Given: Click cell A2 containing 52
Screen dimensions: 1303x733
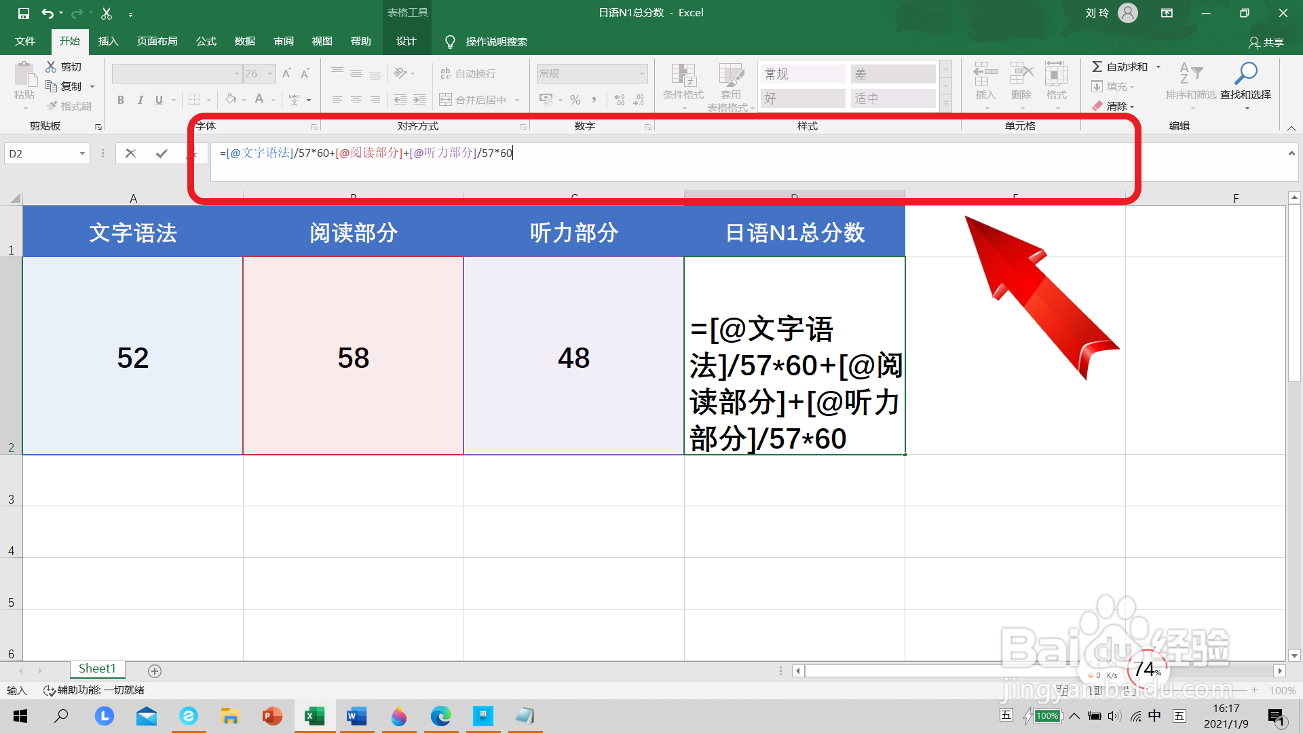Looking at the screenshot, I should pos(133,356).
